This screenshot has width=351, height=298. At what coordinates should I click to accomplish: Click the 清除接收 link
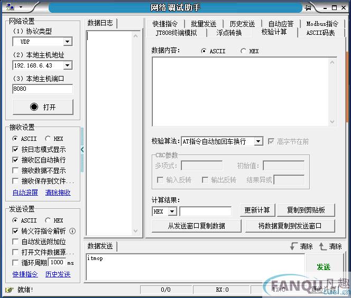coord(58,193)
